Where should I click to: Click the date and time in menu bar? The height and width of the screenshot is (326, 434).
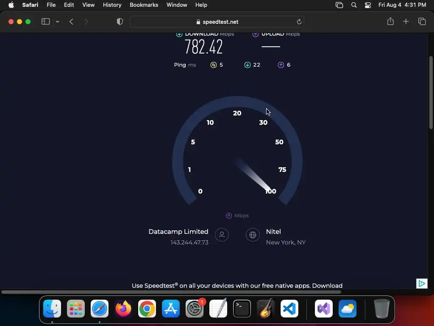pyautogui.click(x=402, y=5)
